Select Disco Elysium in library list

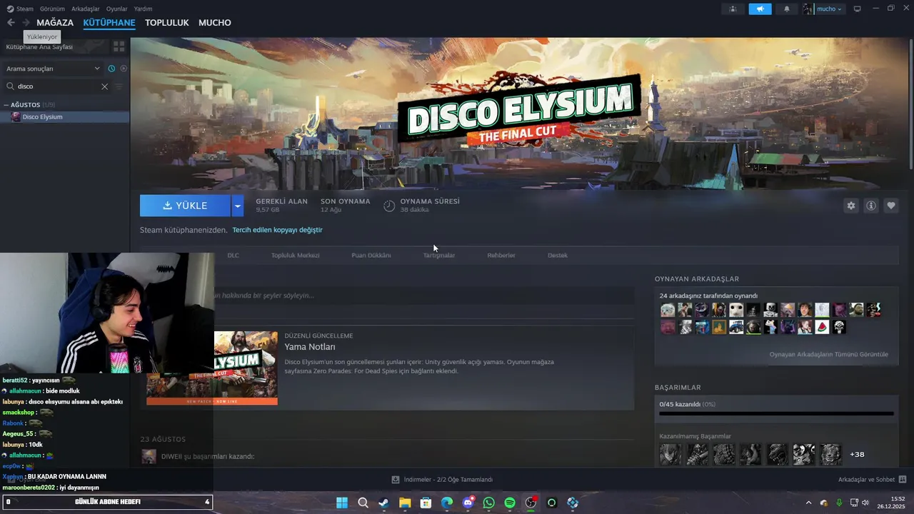tap(65, 117)
